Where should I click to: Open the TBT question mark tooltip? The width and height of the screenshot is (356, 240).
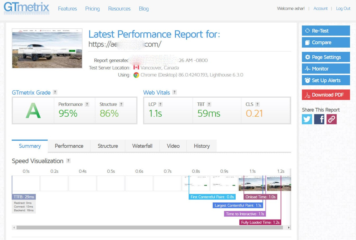[209, 104]
